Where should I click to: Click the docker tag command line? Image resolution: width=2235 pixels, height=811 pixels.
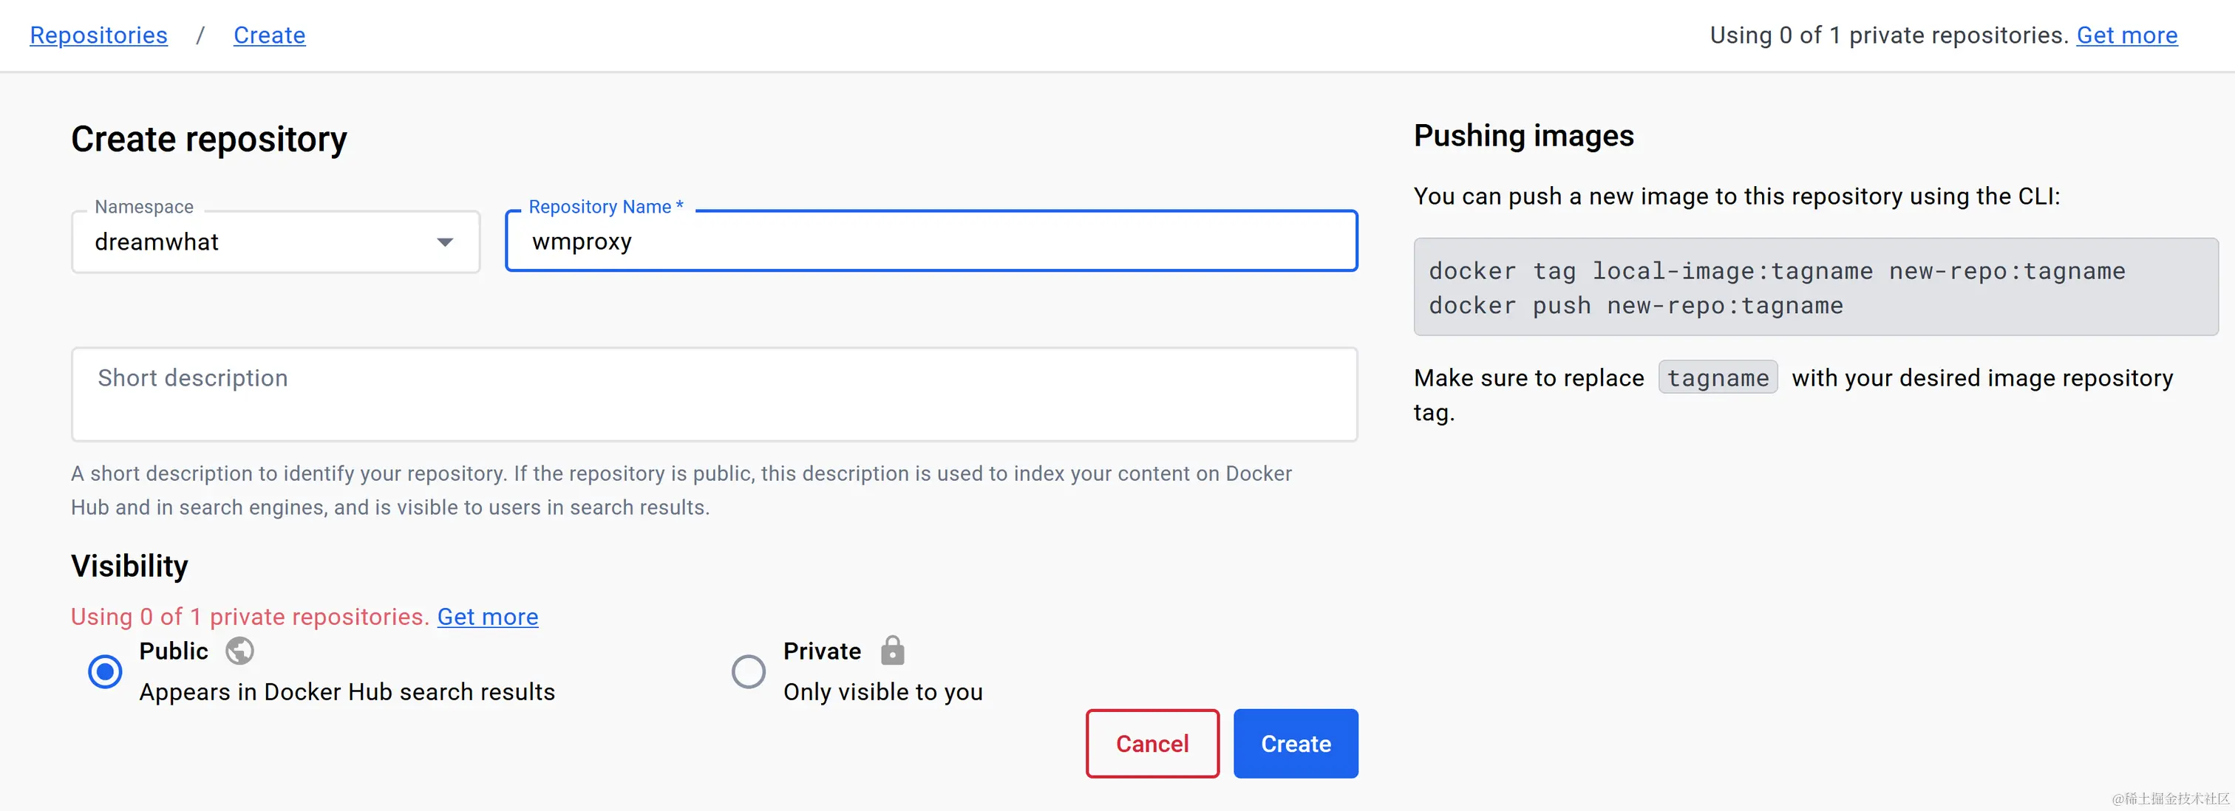(1776, 272)
